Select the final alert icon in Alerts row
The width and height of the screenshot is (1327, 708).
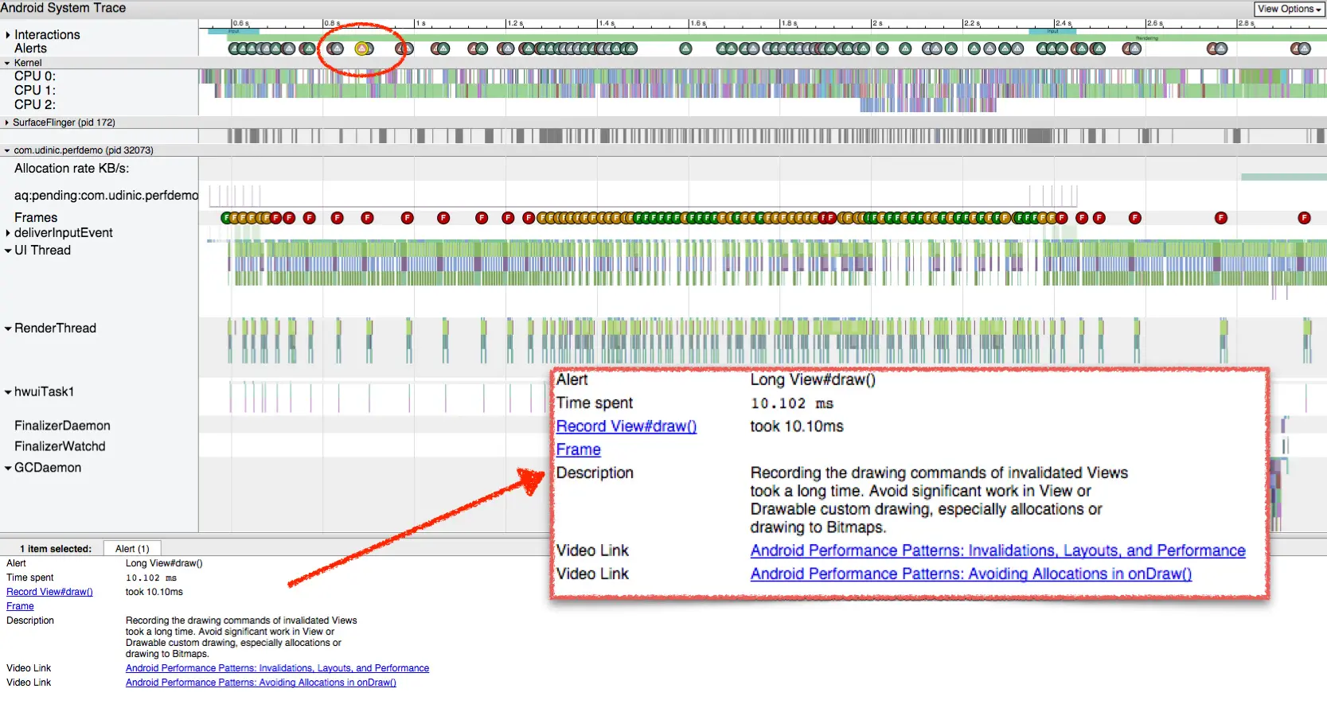point(1304,49)
